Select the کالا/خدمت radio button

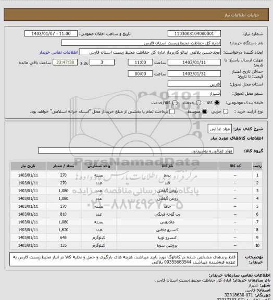[175, 103]
